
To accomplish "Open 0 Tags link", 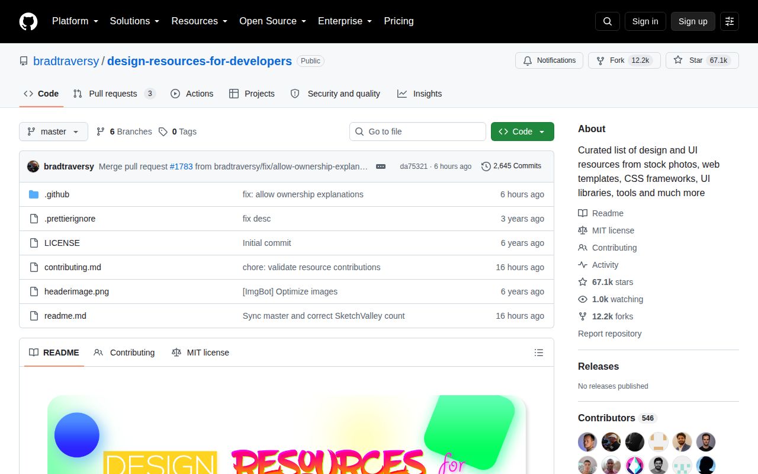I will pyautogui.click(x=178, y=132).
